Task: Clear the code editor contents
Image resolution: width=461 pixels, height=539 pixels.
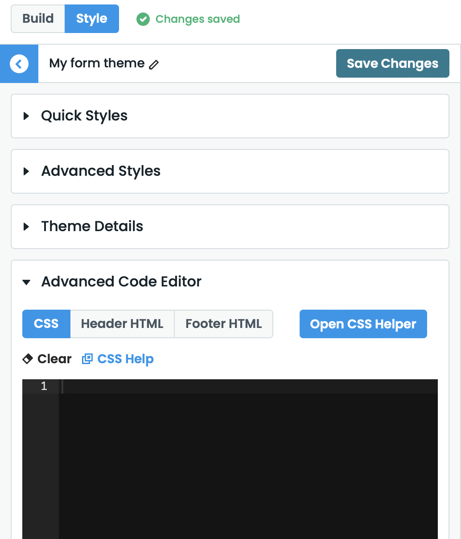Action: coord(54,359)
